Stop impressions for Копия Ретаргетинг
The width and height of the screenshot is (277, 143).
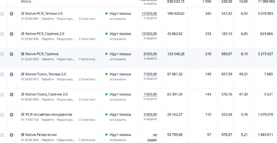point(118,140)
